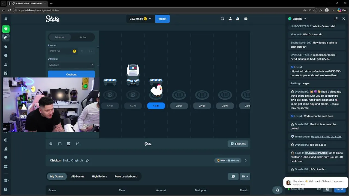Viewport: 349px width, 196px height.
Task: Open the chat rules icon beside Send
Action: point(327,189)
